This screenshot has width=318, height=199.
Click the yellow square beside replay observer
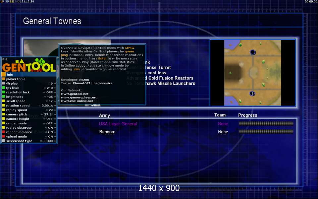coord(3,128)
